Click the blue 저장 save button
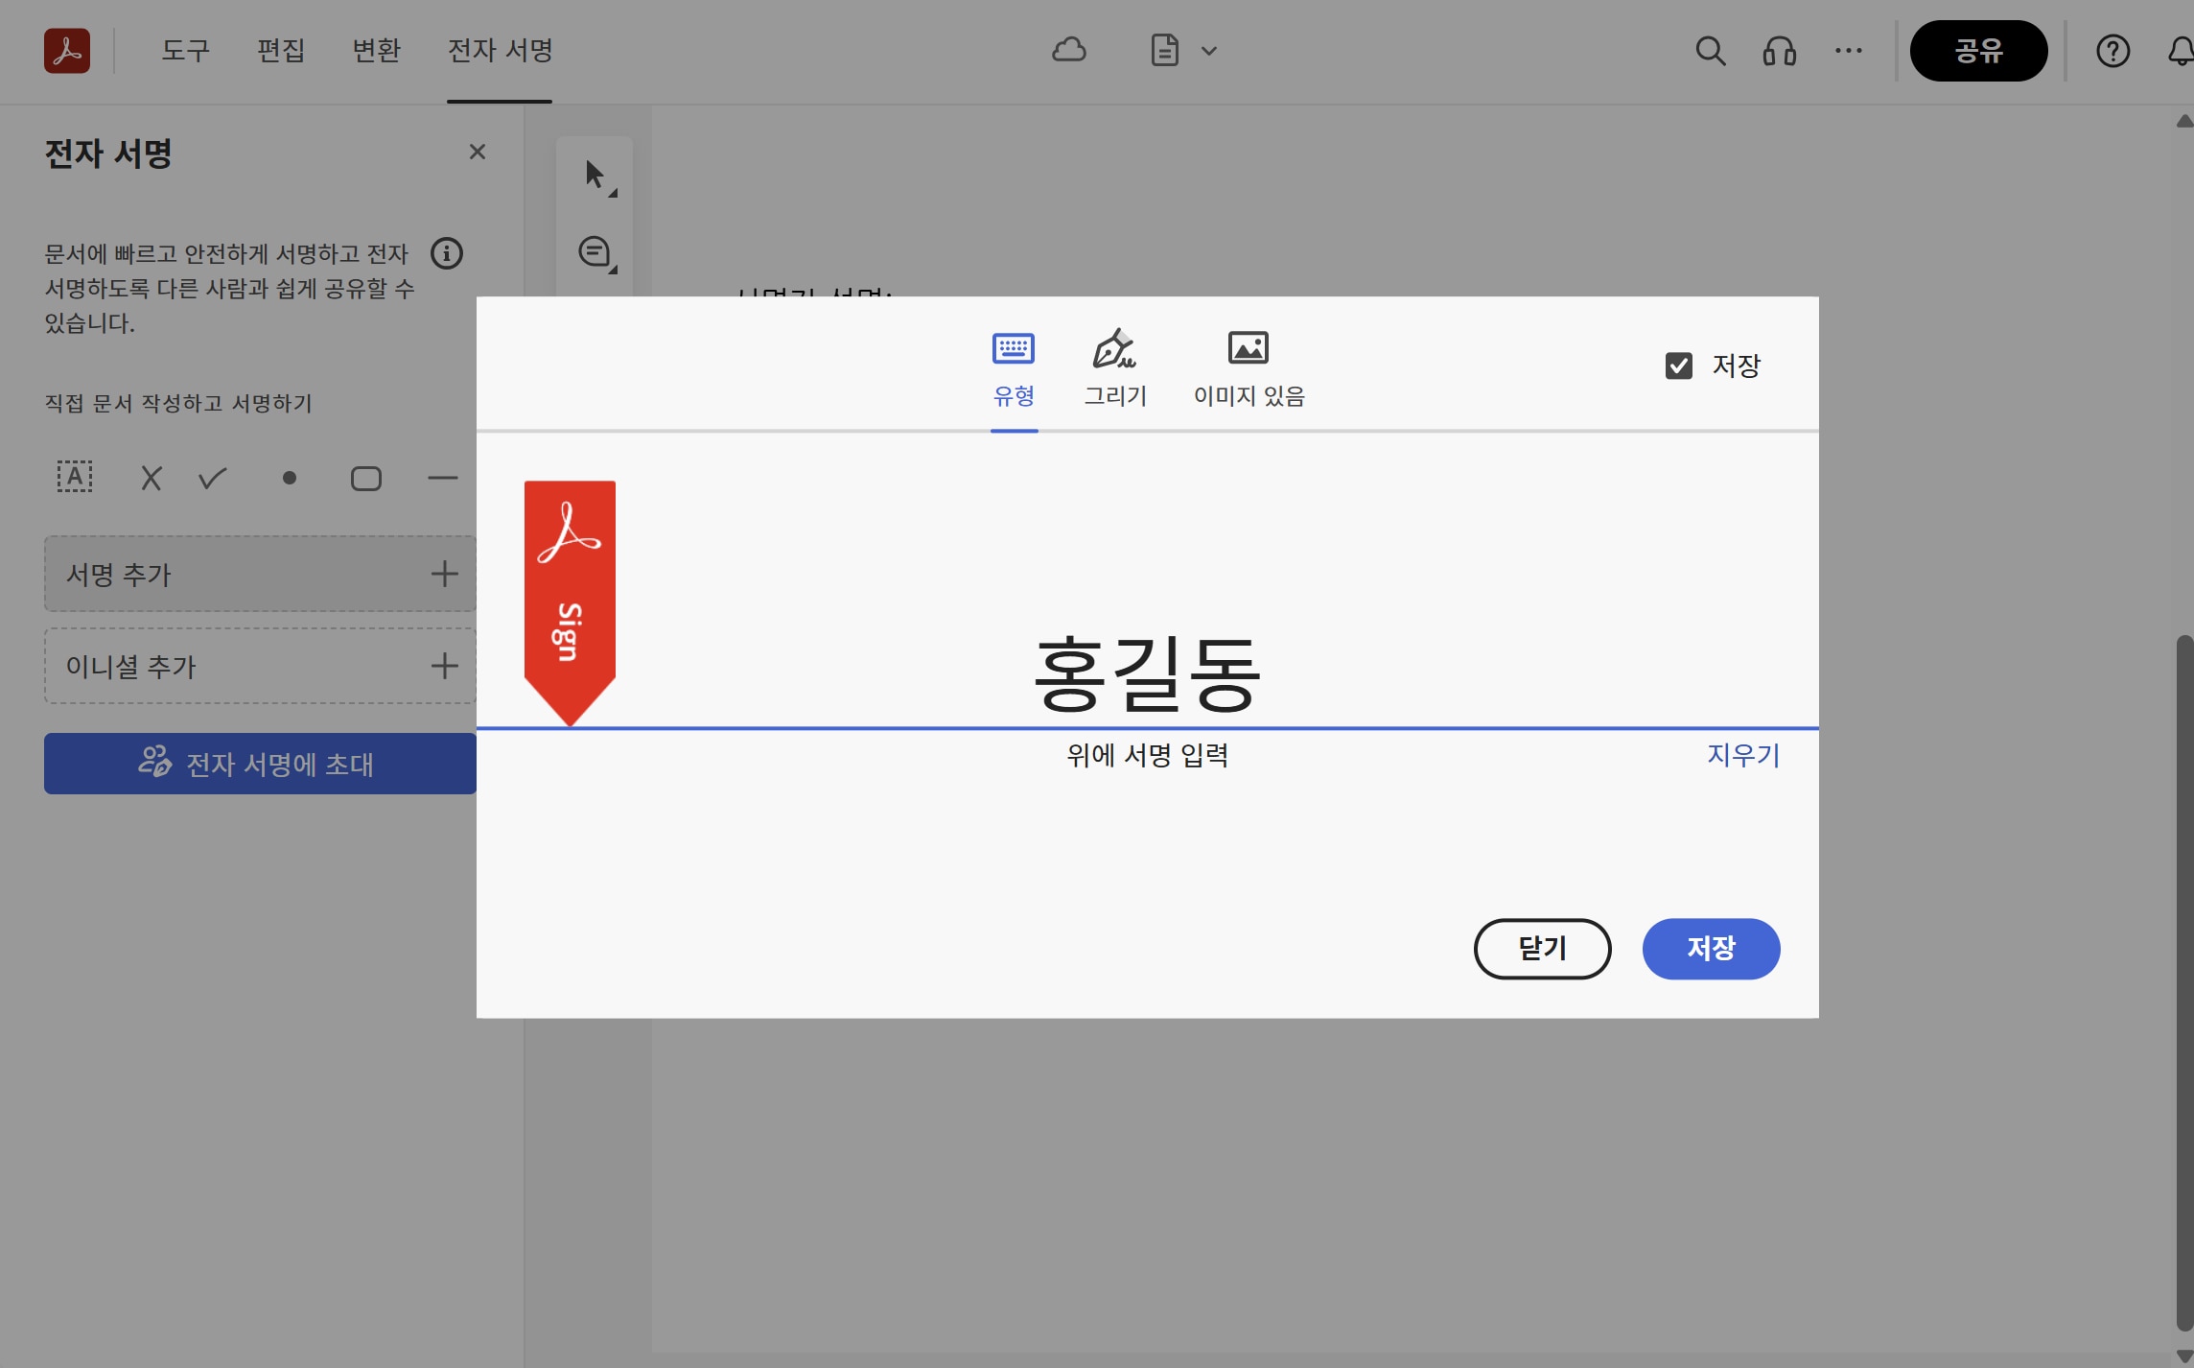The image size is (2194, 1368). [x=1710, y=948]
